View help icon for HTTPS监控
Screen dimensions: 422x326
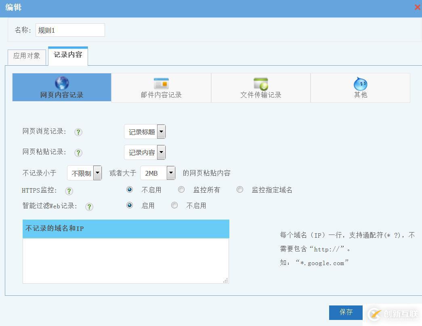(x=69, y=191)
